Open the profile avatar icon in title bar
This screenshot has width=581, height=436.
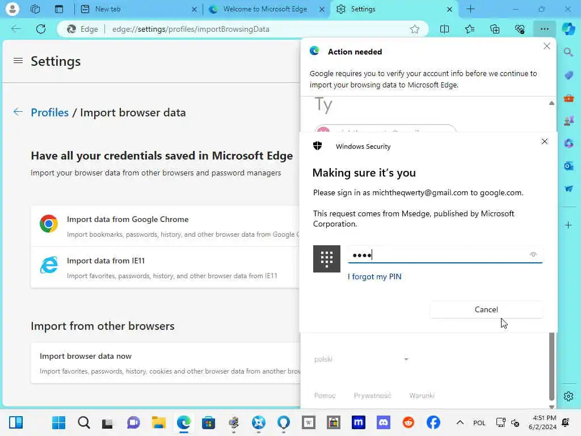(x=12, y=9)
